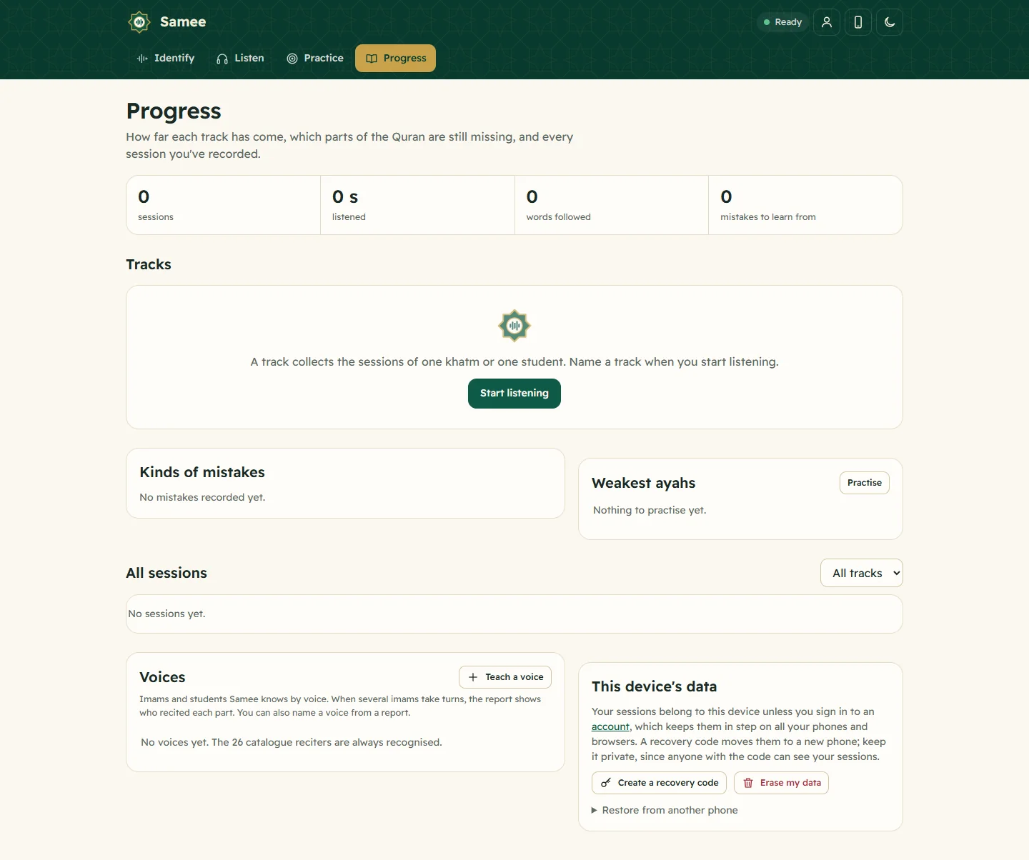The width and height of the screenshot is (1029, 860).
Task: Open the Identify tab
Action: 166,59
